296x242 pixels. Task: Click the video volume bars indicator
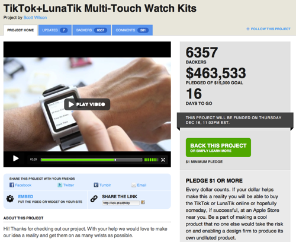pyautogui.click(x=151, y=160)
